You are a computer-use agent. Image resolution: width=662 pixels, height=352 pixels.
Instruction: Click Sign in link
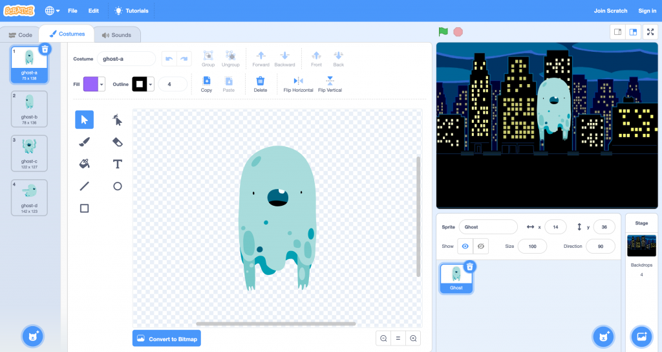tap(647, 11)
